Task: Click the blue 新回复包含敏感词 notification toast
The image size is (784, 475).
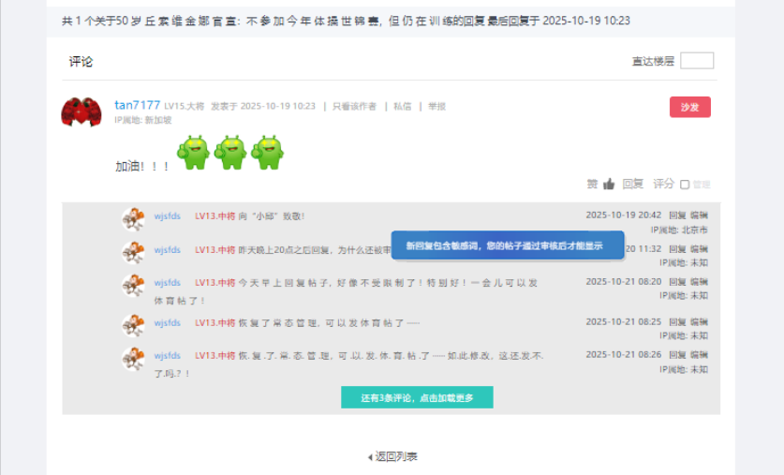Action: coord(508,245)
